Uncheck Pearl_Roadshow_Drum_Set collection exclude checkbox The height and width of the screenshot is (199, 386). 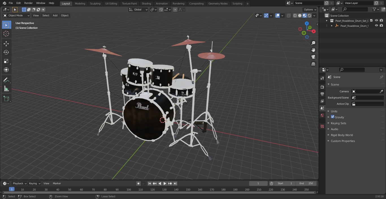371,21
